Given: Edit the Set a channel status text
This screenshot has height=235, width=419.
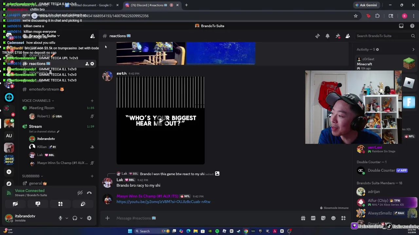Looking at the screenshot, I should 44,132.
